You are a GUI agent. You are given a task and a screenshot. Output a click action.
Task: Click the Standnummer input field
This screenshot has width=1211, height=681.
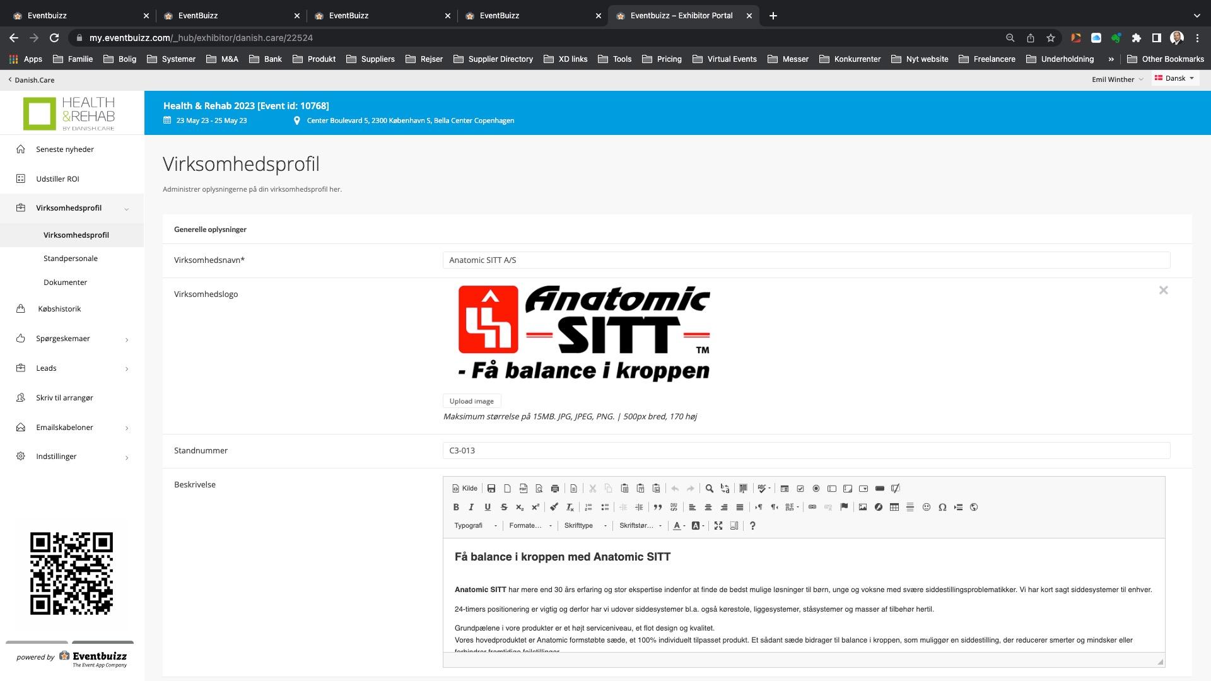[x=806, y=451]
